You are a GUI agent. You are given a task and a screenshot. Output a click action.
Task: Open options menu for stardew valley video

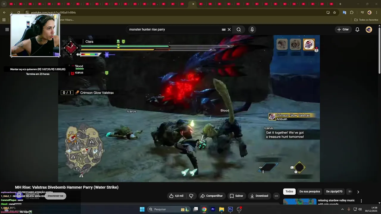point(361,201)
